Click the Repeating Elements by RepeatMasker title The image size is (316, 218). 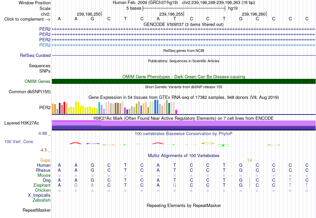click(184, 205)
